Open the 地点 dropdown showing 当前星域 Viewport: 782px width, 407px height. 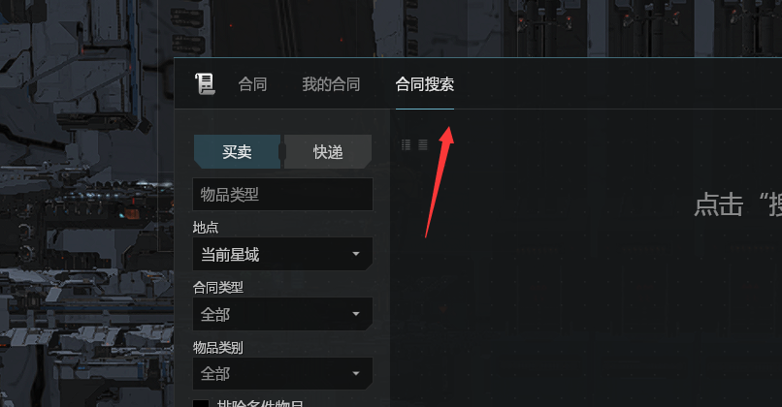pos(282,254)
